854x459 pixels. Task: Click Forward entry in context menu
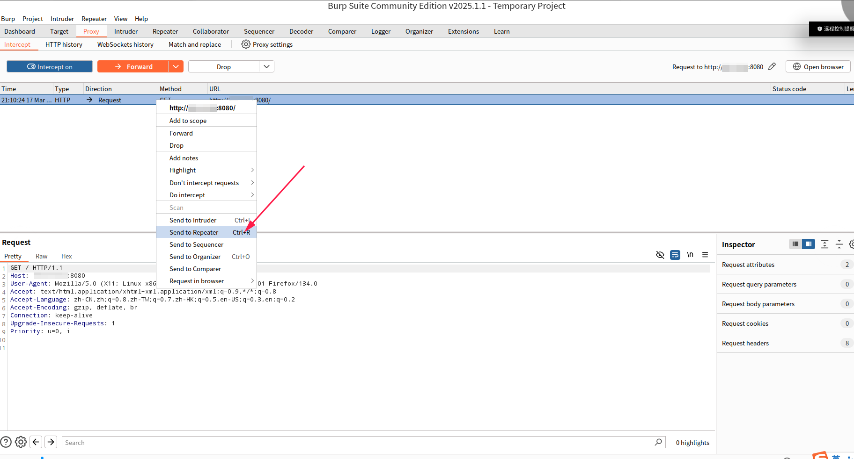[x=206, y=133]
